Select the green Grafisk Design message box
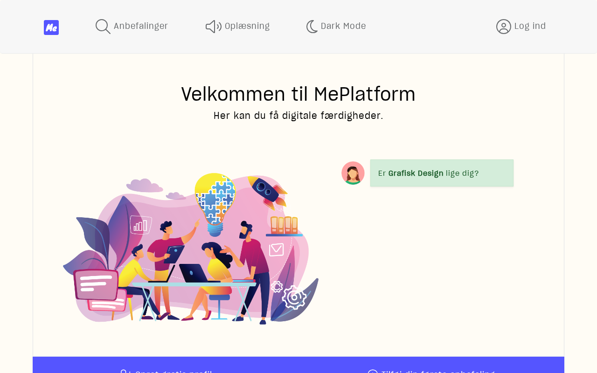Viewport: 597px width, 373px height. (442, 173)
